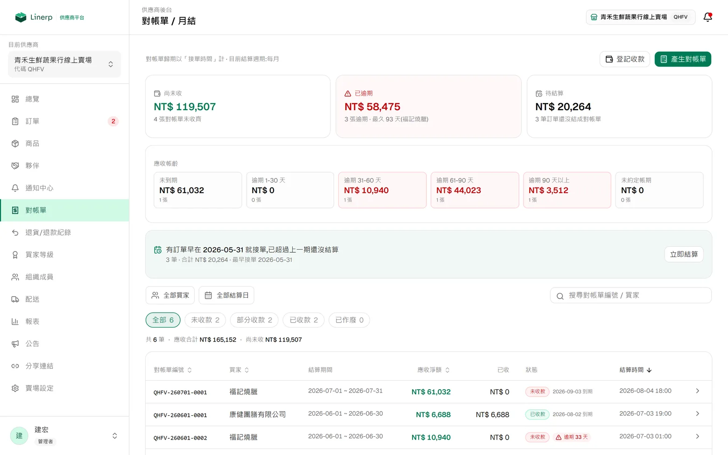Click the 通知中心 bell icon in sidebar

[15, 188]
